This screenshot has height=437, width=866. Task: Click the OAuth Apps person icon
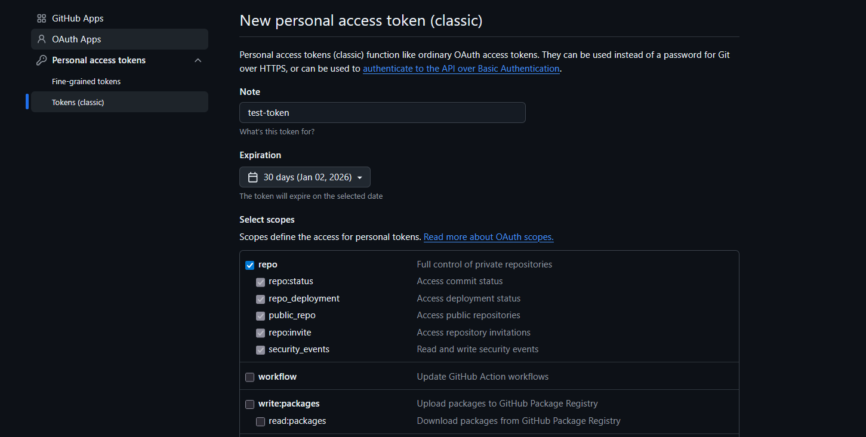(41, 39)
